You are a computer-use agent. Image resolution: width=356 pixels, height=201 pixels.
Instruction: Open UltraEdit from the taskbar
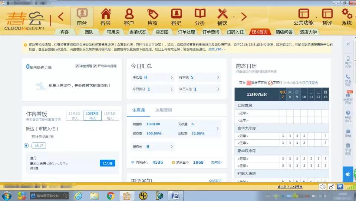tap(143, 196)
